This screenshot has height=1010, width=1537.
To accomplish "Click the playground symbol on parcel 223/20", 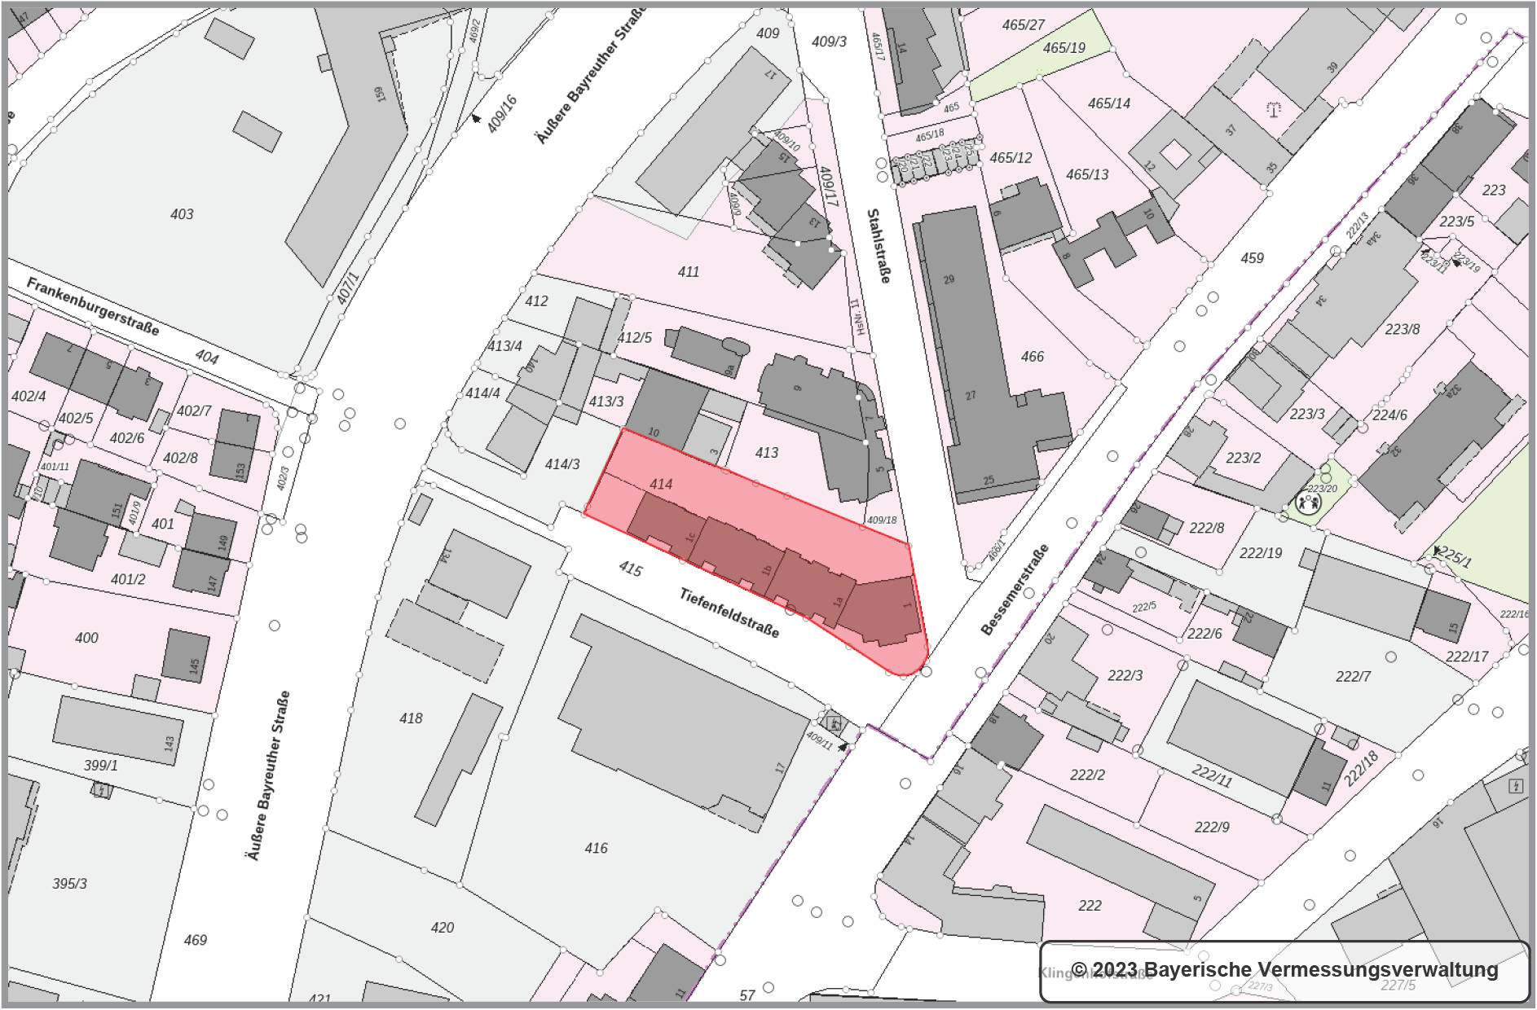I will tap(1308, 503).
